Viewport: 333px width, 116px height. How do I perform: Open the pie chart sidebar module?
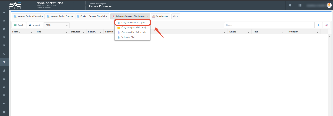[x=4, y=29]
